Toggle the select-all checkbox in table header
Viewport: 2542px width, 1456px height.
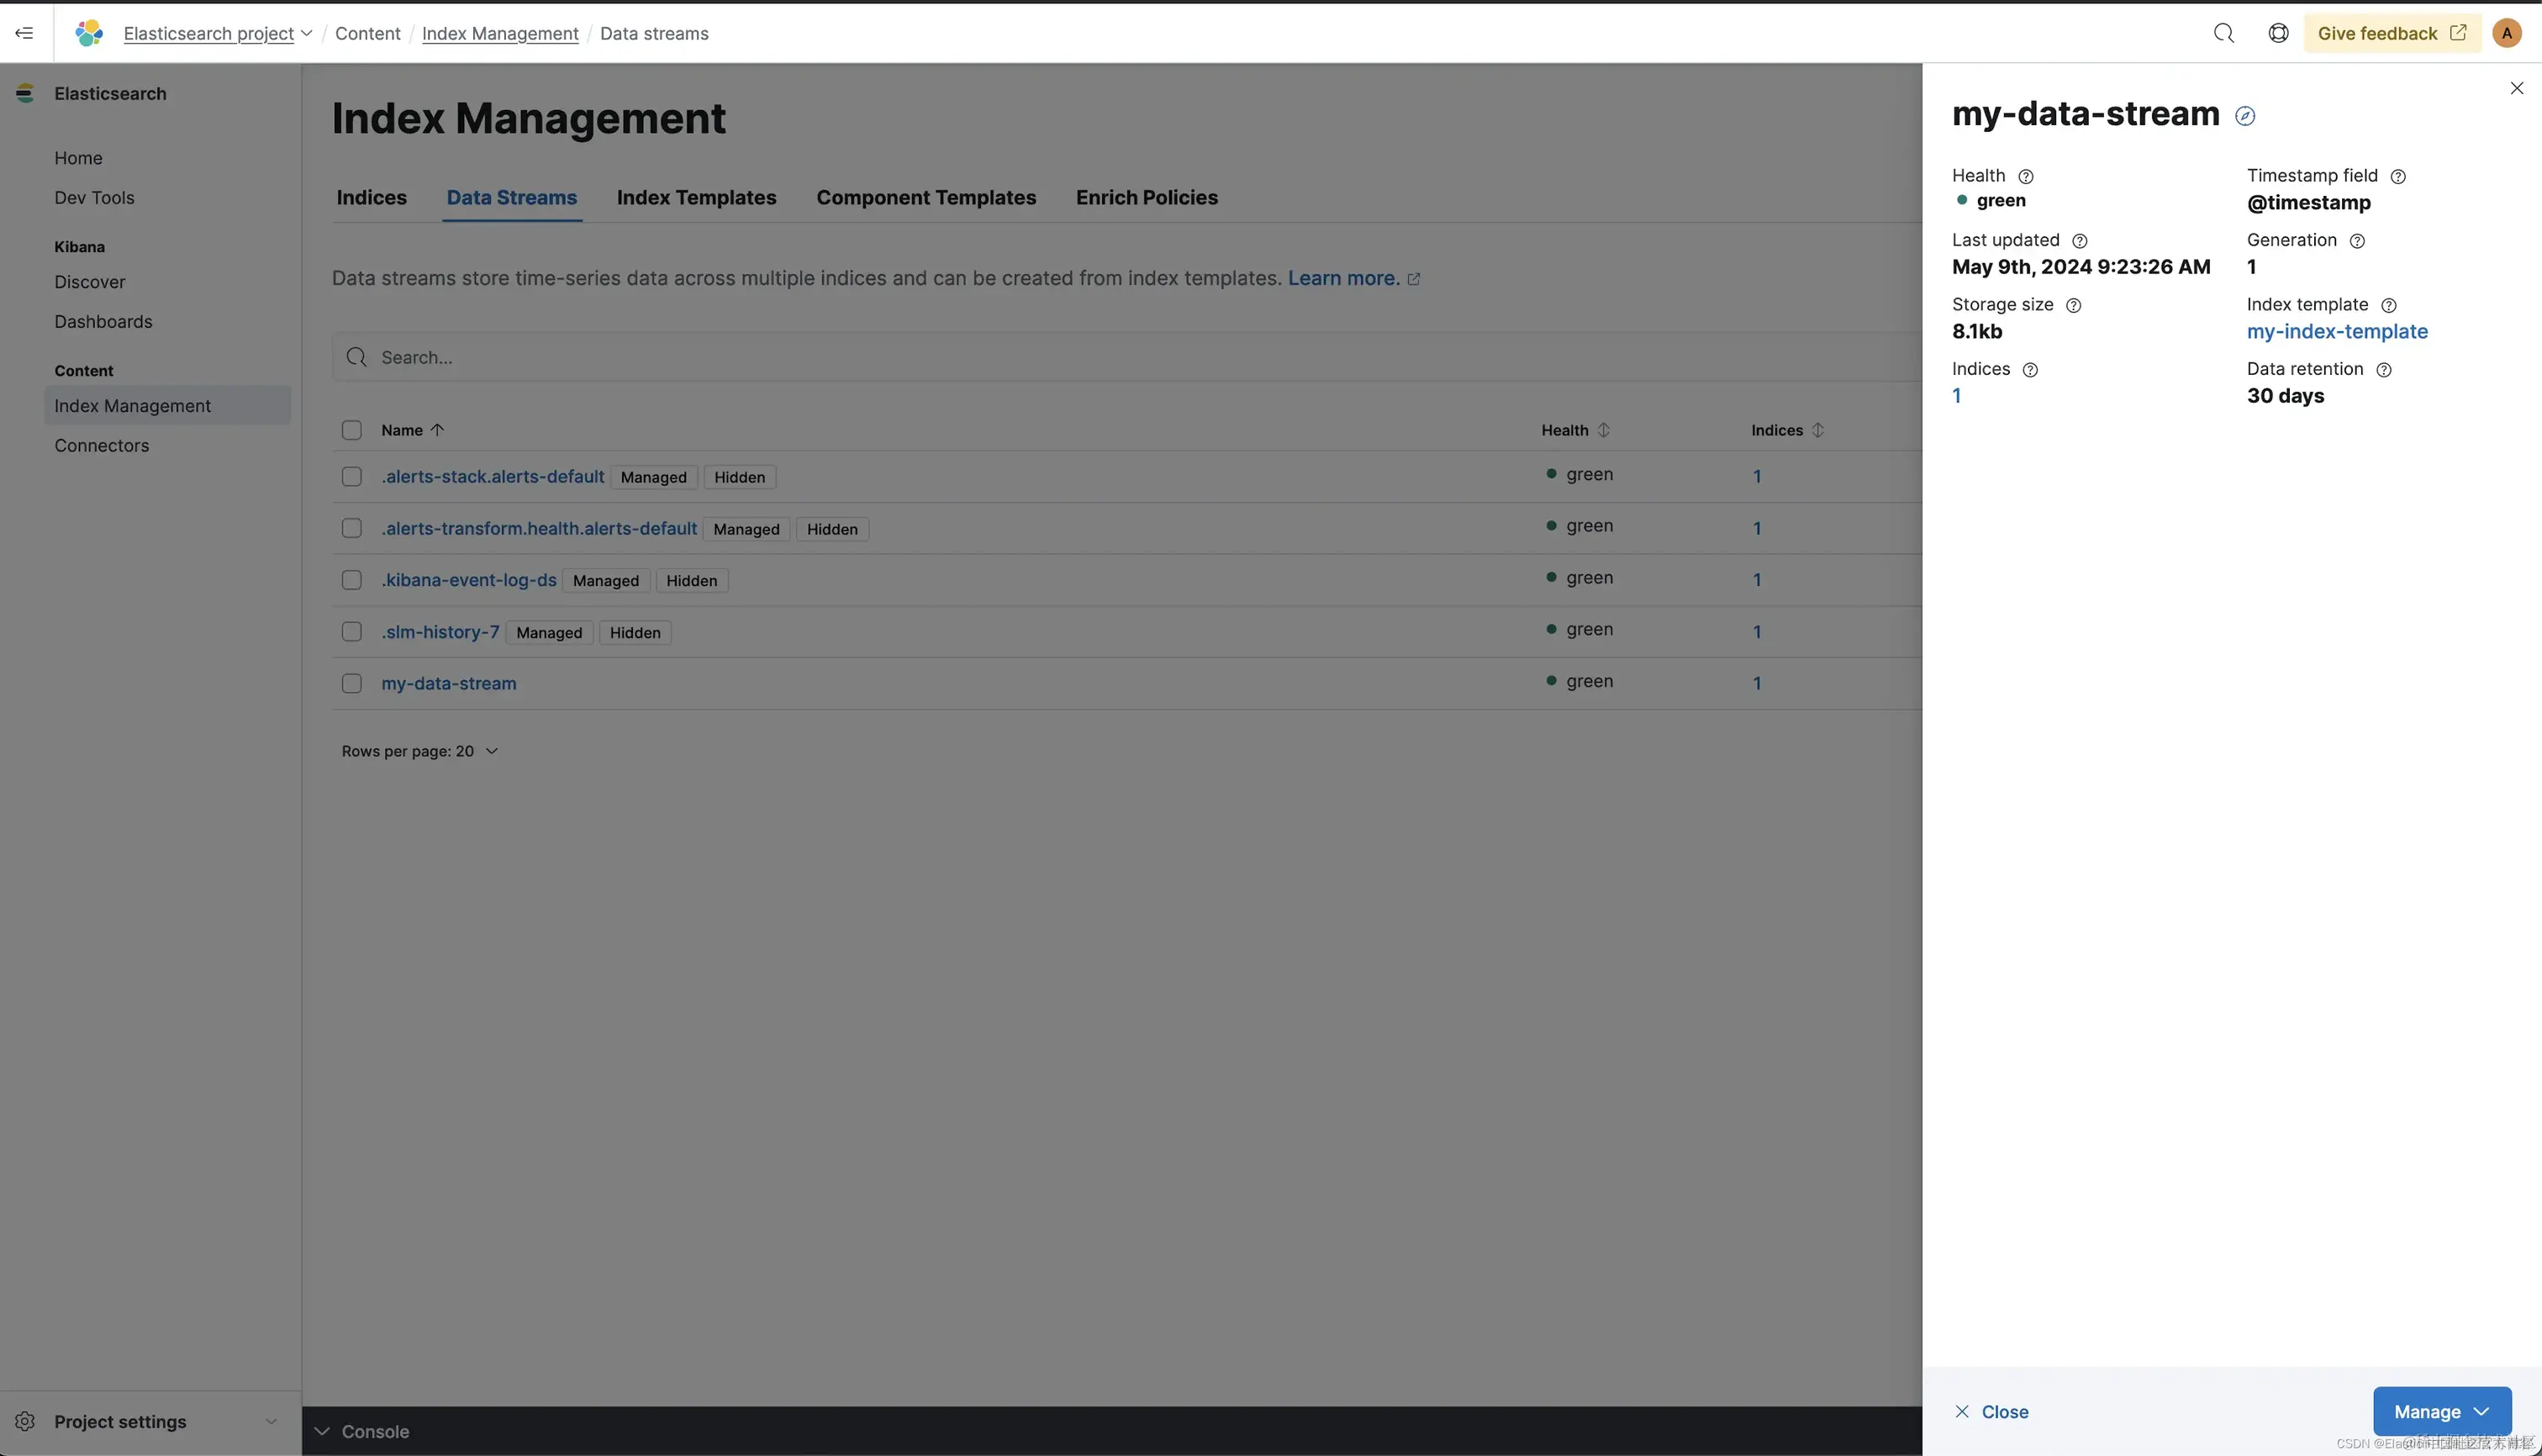tap(351, 430)
